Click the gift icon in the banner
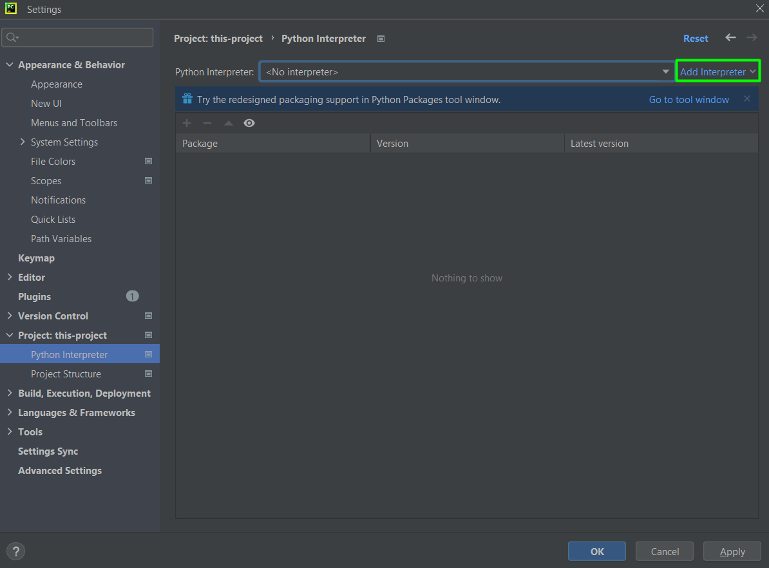 tap(187, 99)
